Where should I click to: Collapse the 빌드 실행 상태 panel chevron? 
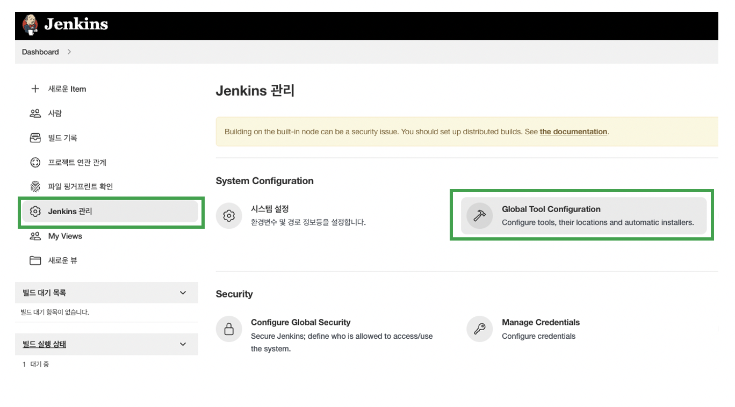(183, 344)
